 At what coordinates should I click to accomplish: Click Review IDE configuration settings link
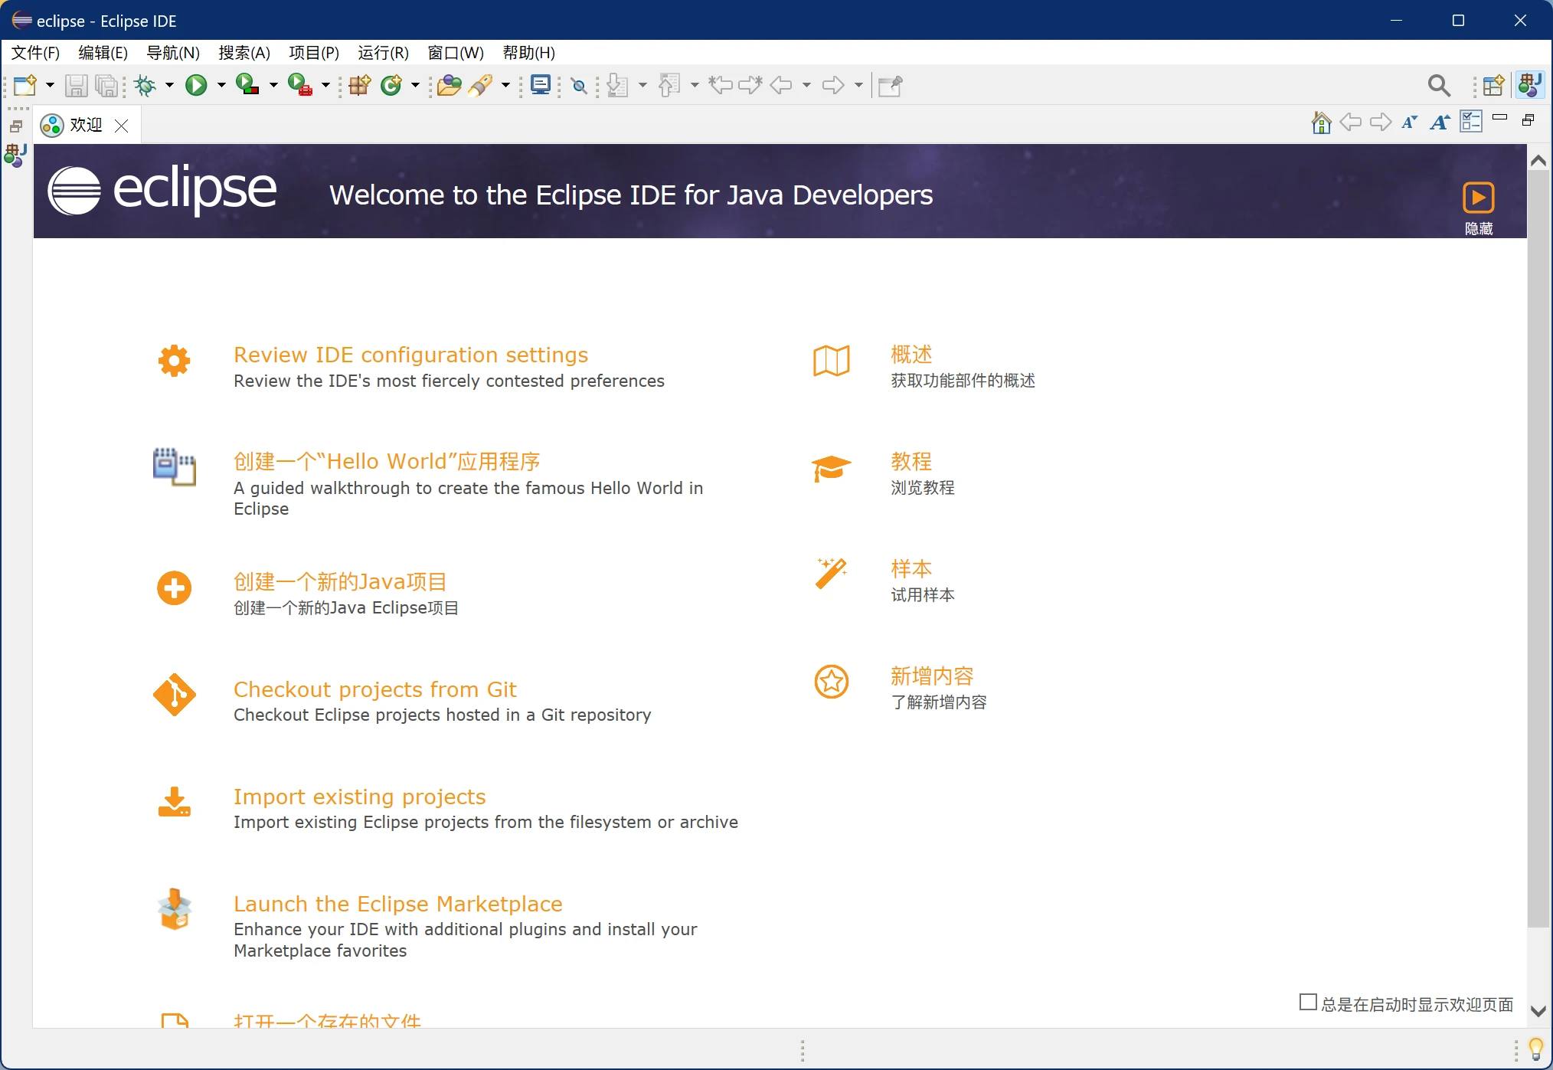tap(410, 355)
